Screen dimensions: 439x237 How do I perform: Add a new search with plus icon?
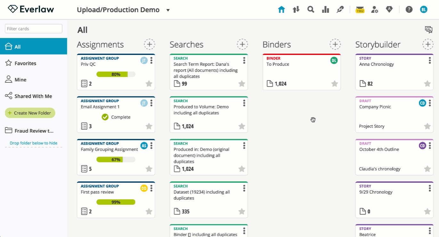[242, 44]
